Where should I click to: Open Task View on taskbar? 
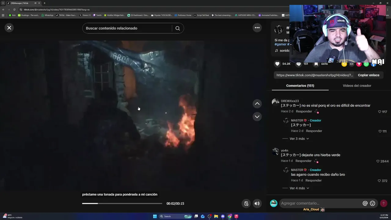196,216
